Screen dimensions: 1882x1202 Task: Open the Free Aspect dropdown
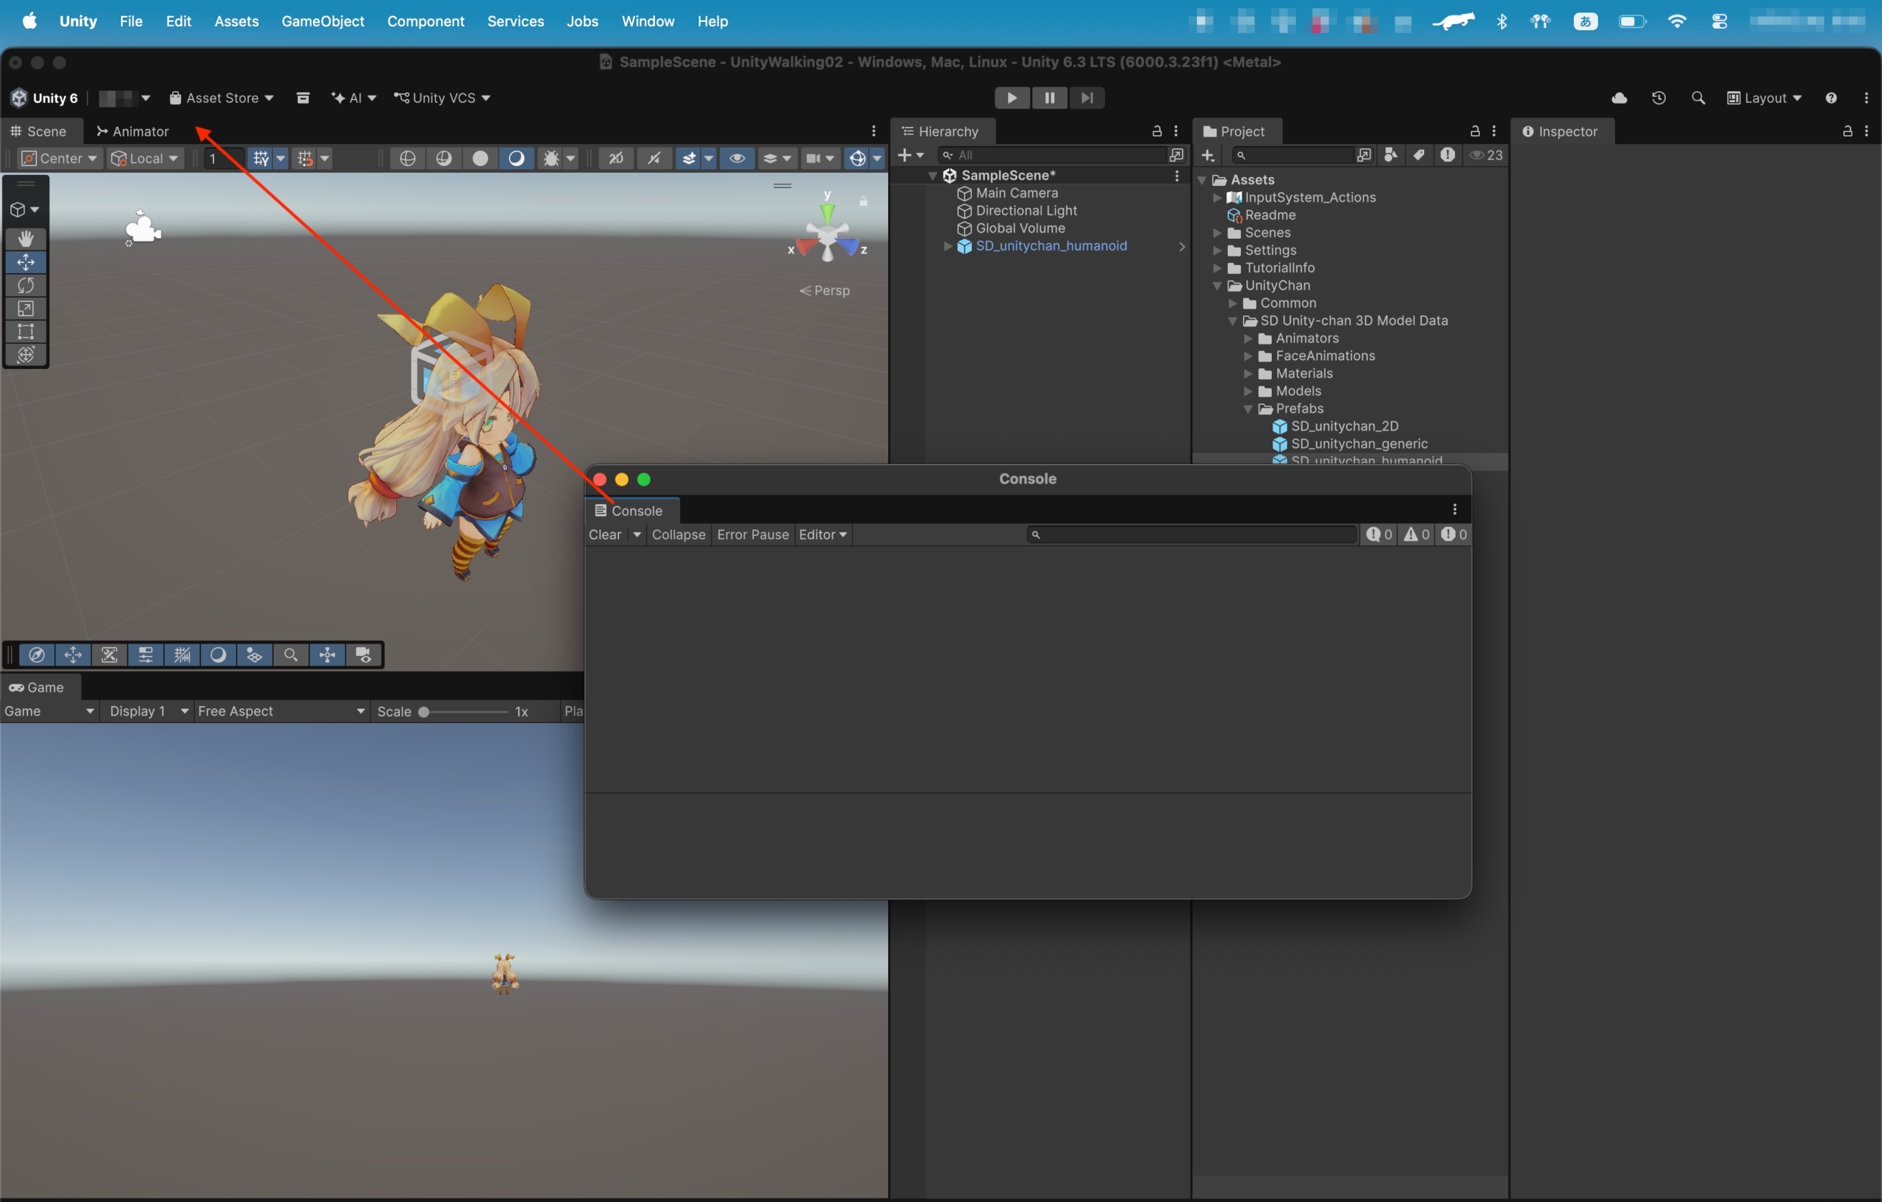tap(282, 710)
